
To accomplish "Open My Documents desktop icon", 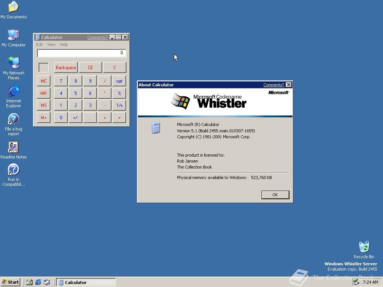I will [13, 10].
